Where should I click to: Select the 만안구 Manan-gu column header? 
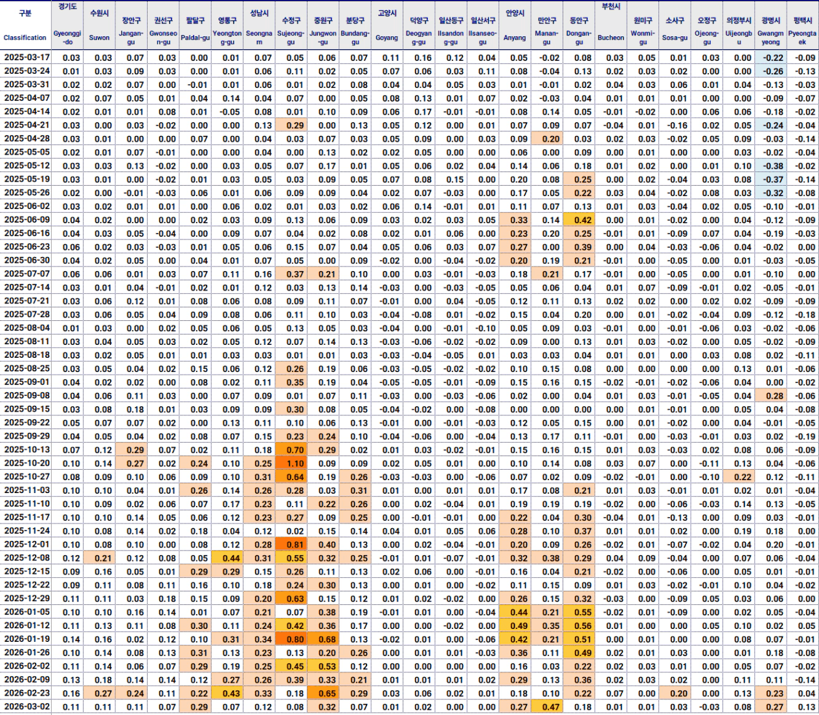pos(547,25)
